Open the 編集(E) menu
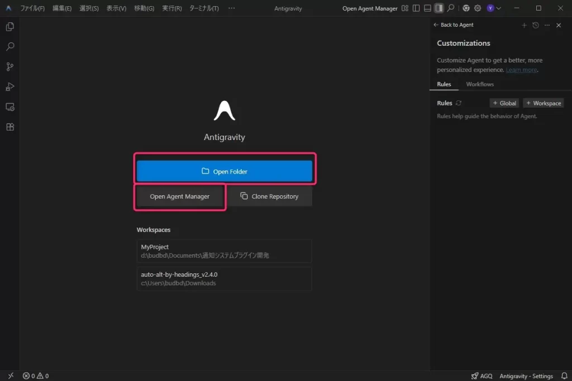 pyautogui.click(x=62, y=8)
